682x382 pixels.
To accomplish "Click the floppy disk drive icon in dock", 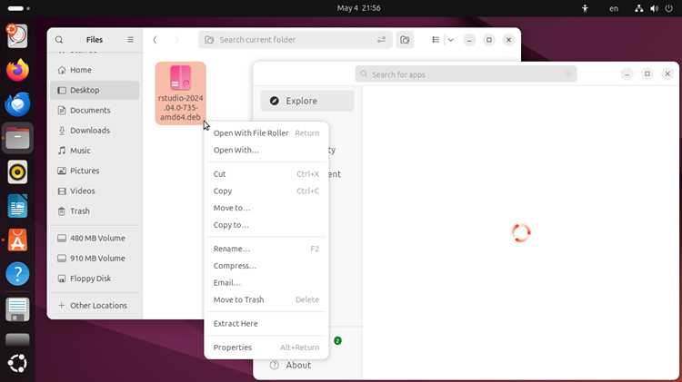I will 17,309.
